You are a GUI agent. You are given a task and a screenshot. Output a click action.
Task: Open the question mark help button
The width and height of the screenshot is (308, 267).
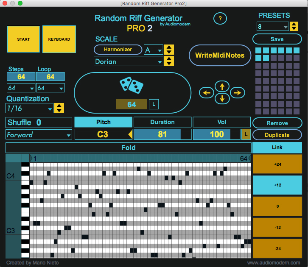[x=220, y=19]
